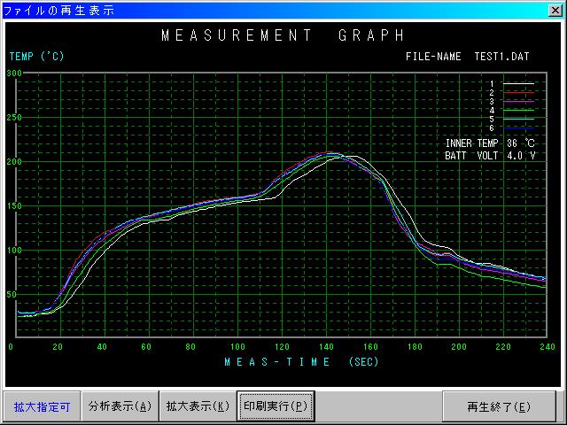Click the 50 temperature axis value
The height and width of the screenshot is (425, 567).
[x=12, y=295]
